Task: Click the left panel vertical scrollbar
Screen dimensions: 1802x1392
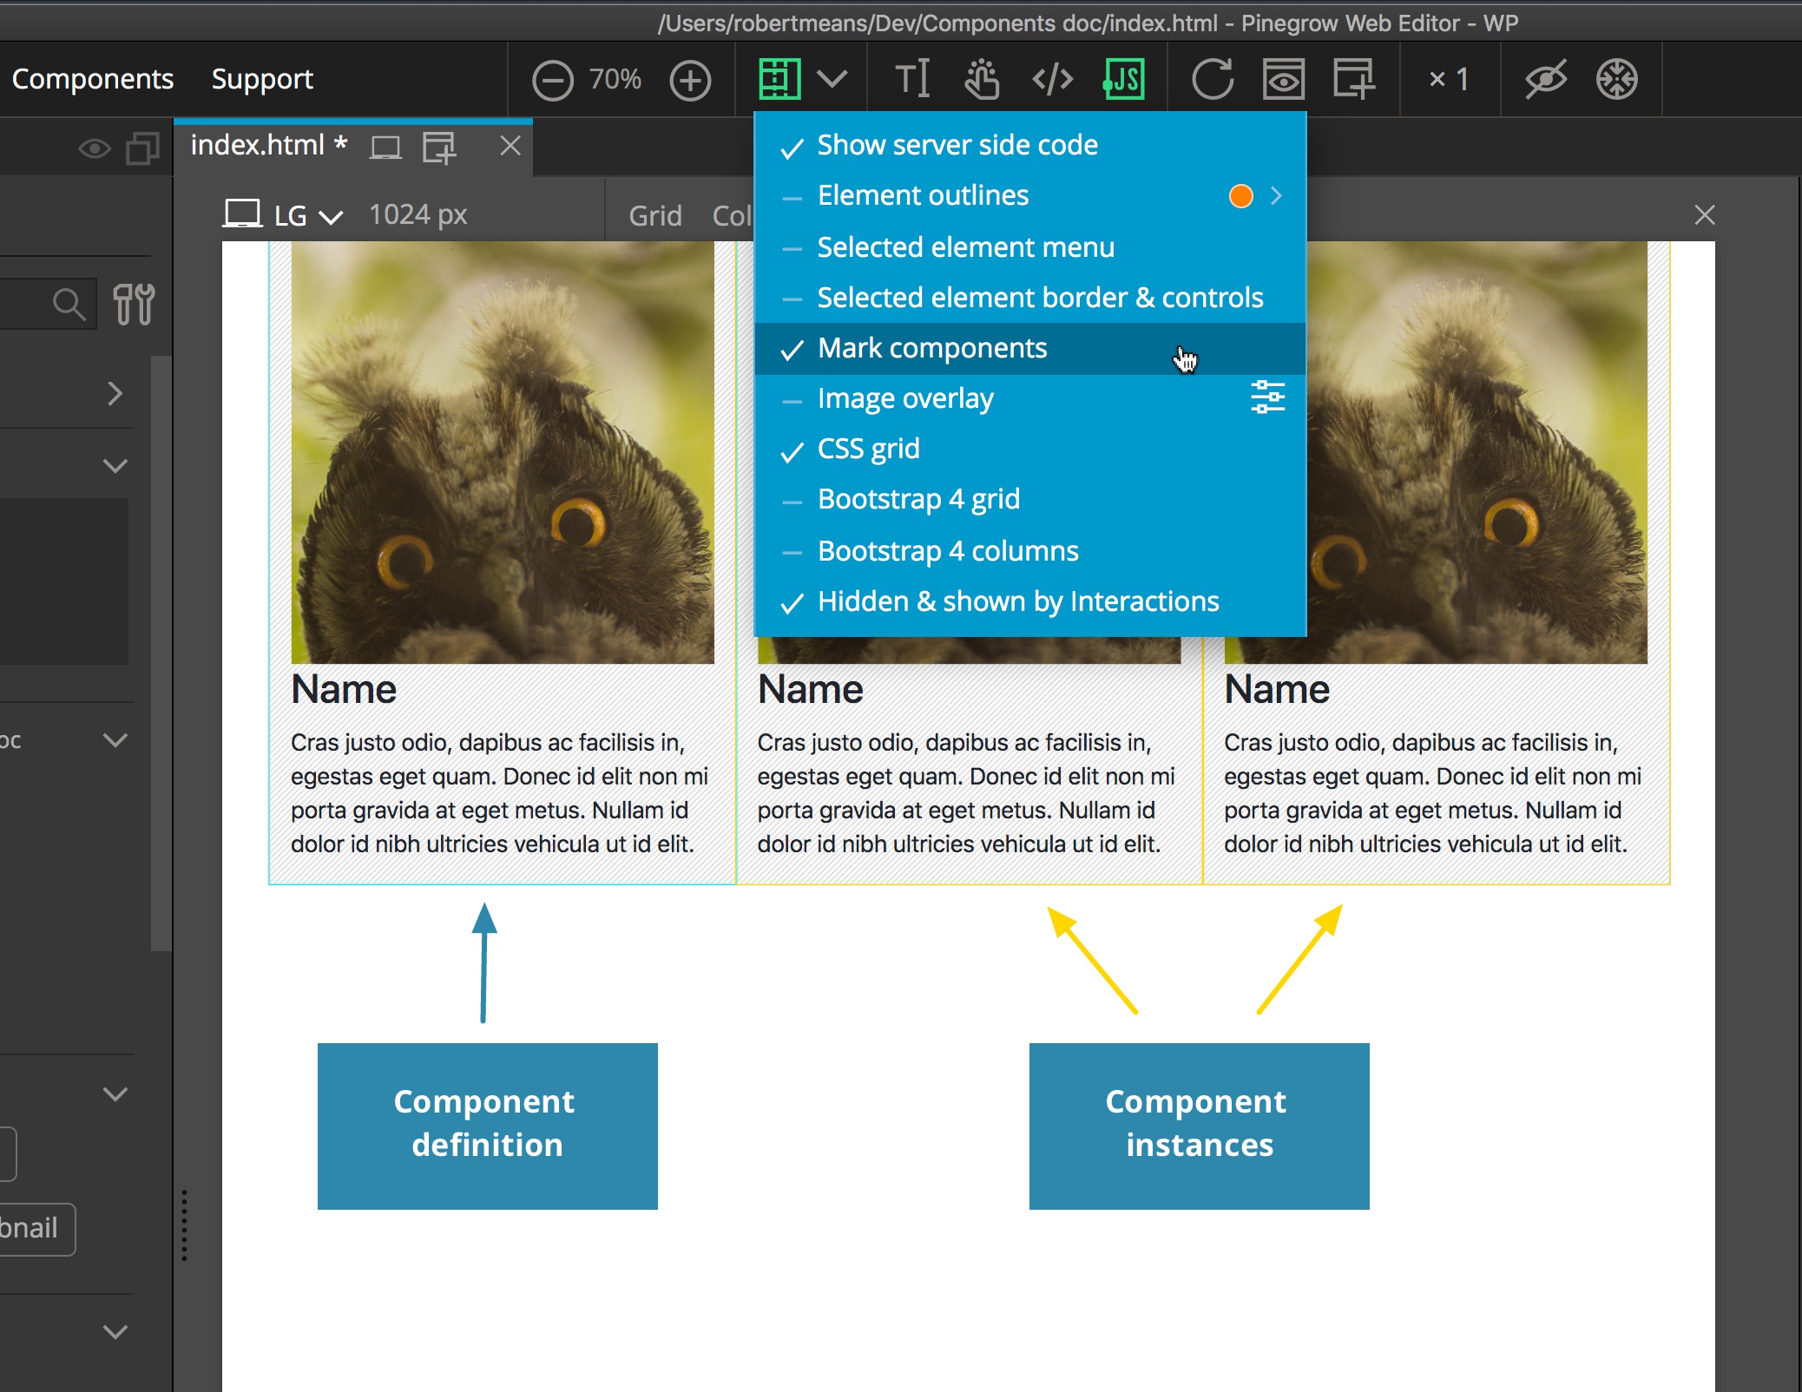Action: coord(161,653)
